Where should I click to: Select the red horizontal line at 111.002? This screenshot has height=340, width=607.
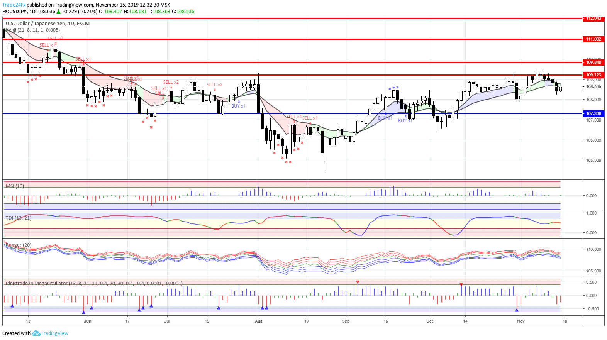click(x=292, y=39)
